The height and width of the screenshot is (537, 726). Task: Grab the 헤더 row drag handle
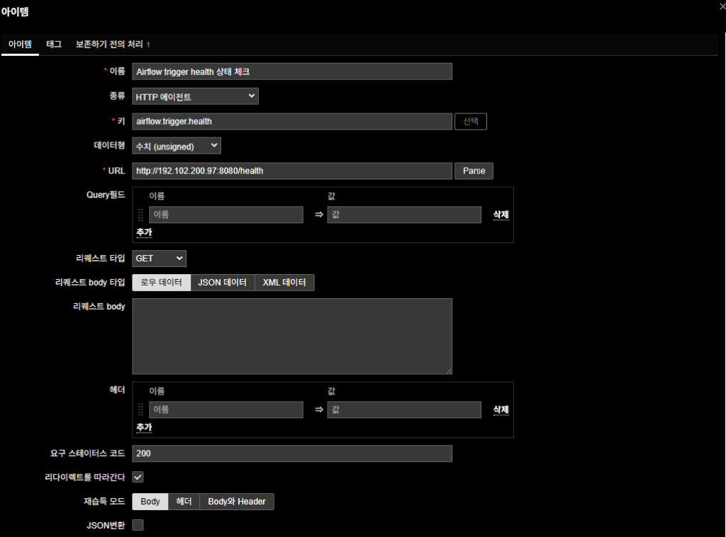tap(140, 409)
